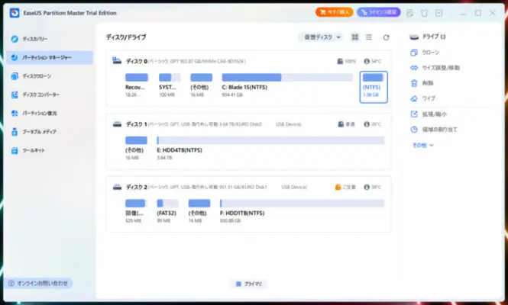Select the F: HDD1TB(NTFS) partition

pyautogui.click(x=302, y=211)
